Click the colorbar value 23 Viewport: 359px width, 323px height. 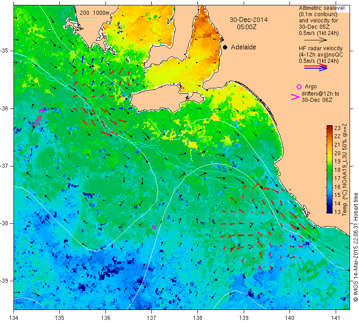(x=337, y=128)
